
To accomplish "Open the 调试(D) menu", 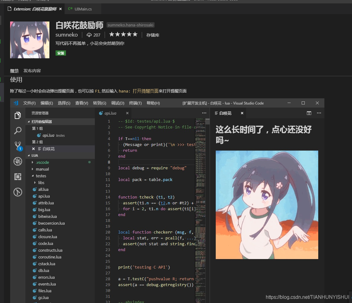I will (118, 103).
